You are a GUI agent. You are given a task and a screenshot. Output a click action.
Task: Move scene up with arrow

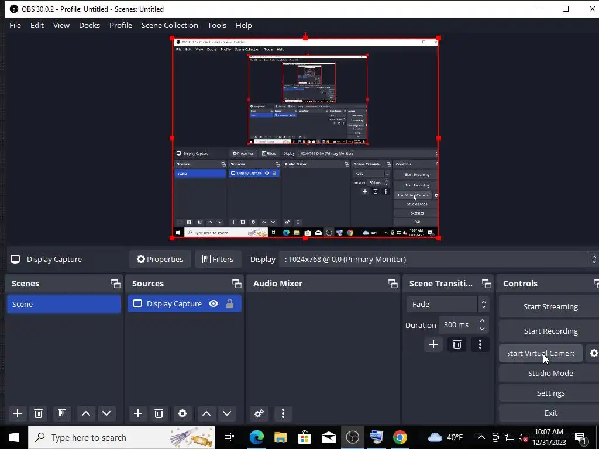pyautogui.click(x=86, y=413)
